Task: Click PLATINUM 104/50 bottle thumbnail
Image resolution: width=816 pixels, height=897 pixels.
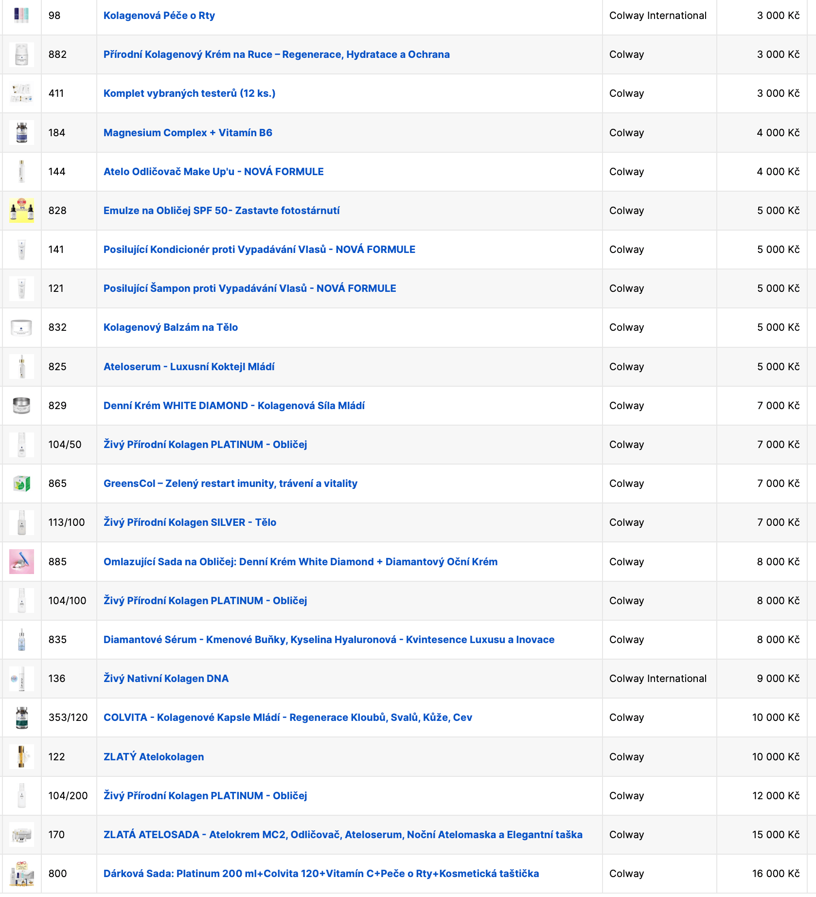Action: pos(21,445)
